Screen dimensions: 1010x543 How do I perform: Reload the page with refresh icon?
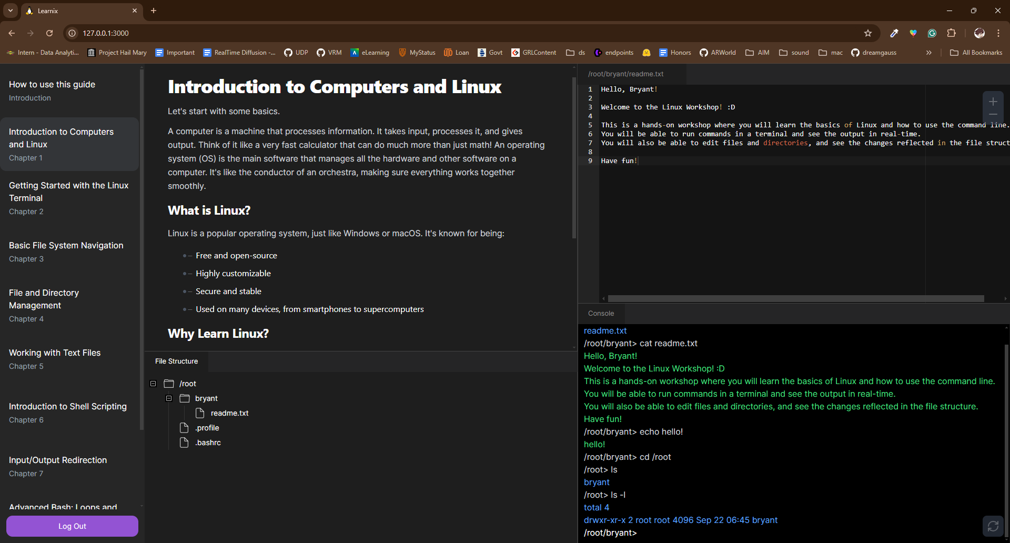(49, 33)
